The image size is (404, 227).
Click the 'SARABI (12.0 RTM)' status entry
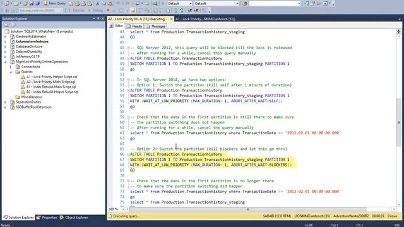point(276,216)
